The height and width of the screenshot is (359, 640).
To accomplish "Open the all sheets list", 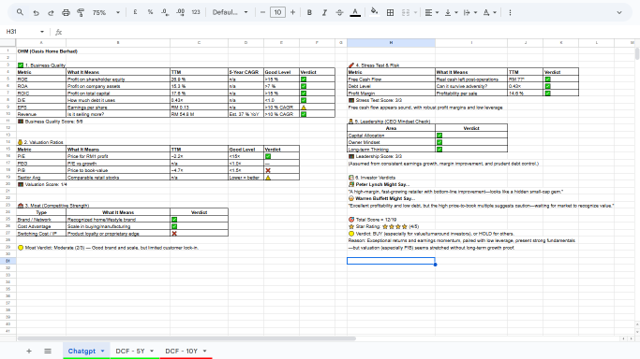I will tap(48, 351).
